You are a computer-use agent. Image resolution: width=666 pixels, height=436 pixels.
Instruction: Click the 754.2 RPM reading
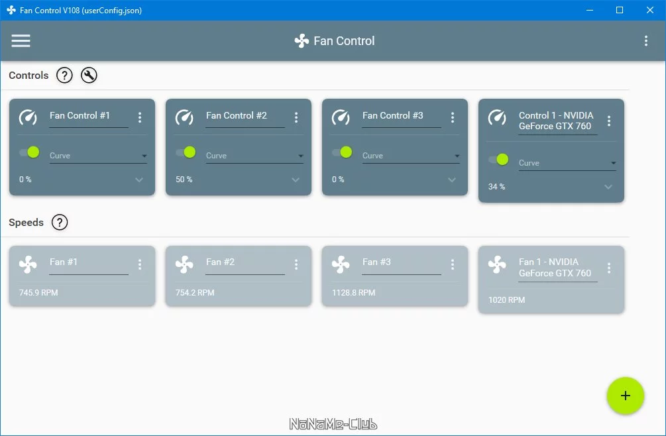click(x=195, y=292)
